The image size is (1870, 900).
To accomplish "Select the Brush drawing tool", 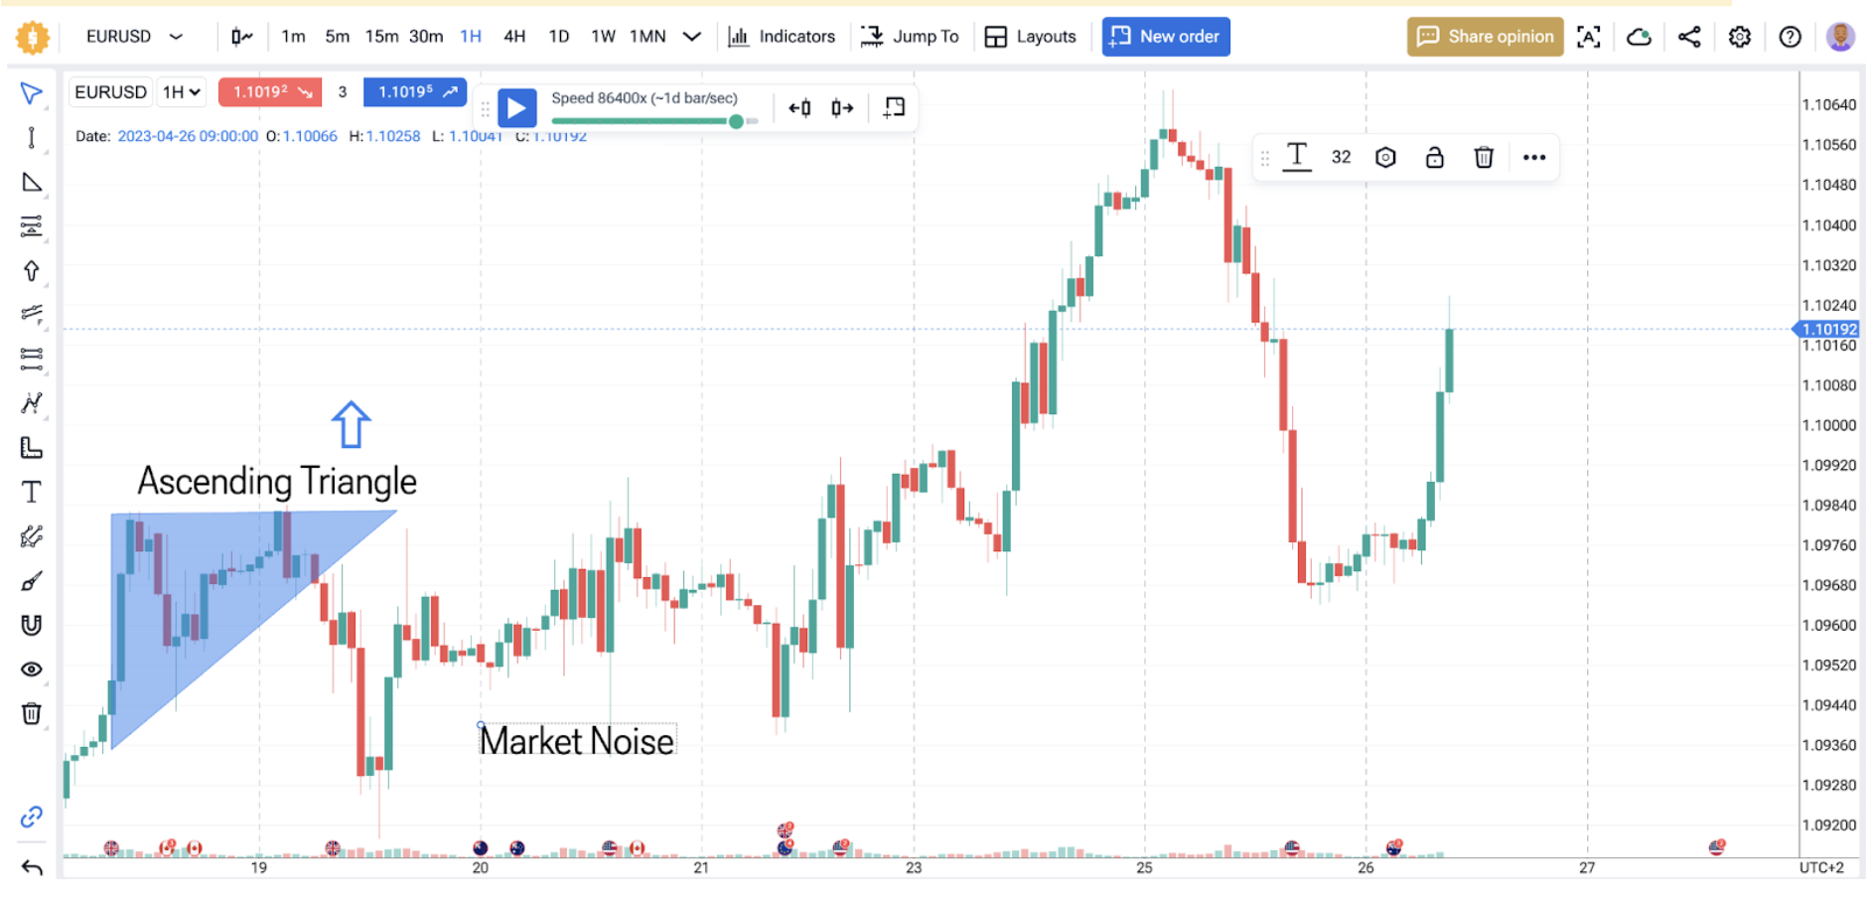I will click(31, 580).
